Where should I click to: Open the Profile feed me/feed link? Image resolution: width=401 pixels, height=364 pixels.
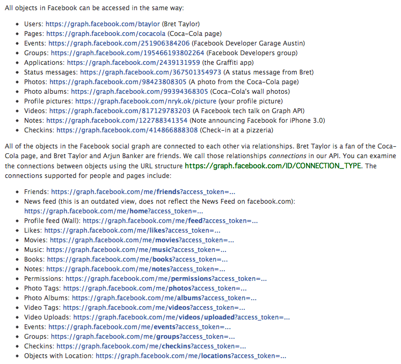[x=170, y=221]
